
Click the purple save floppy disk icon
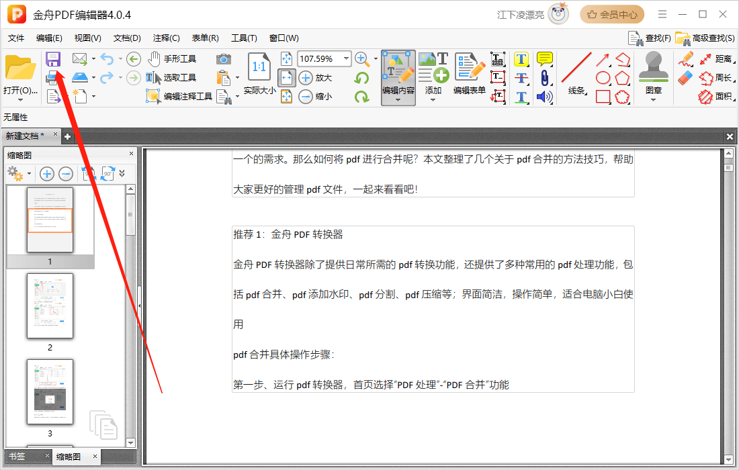53,59
